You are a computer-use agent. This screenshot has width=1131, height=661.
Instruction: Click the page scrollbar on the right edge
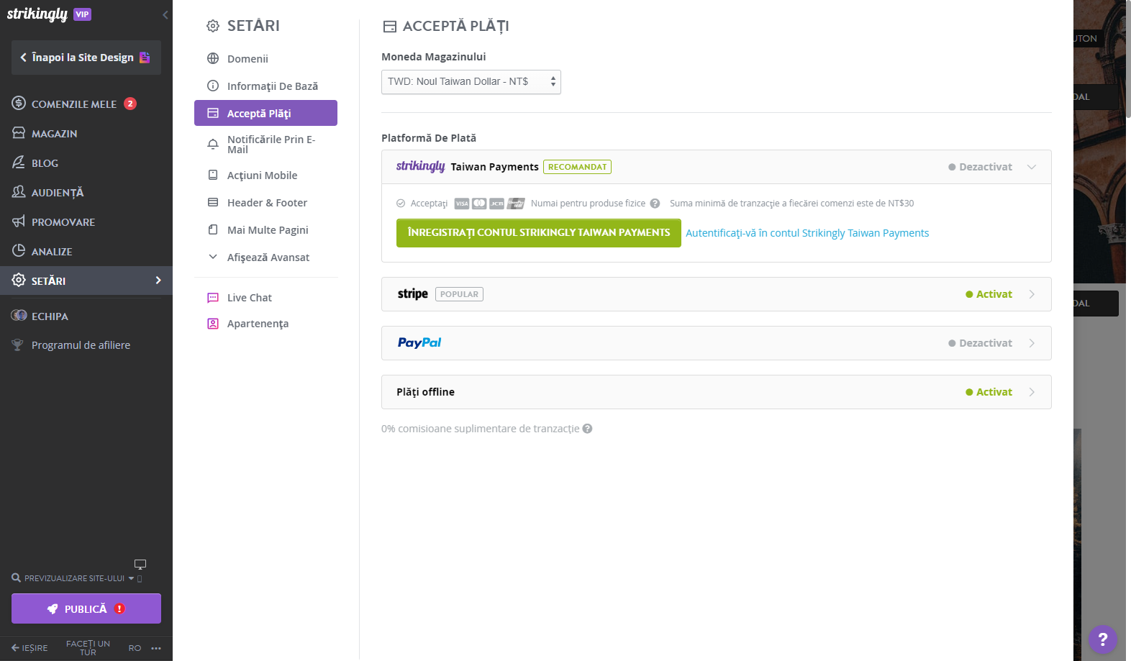click(1128, 58)
